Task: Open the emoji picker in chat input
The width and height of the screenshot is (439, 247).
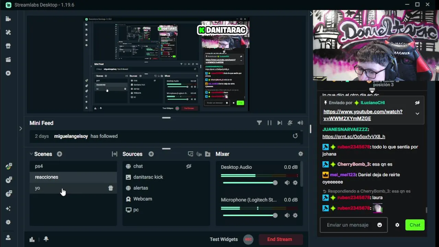Action: point(380,225)
